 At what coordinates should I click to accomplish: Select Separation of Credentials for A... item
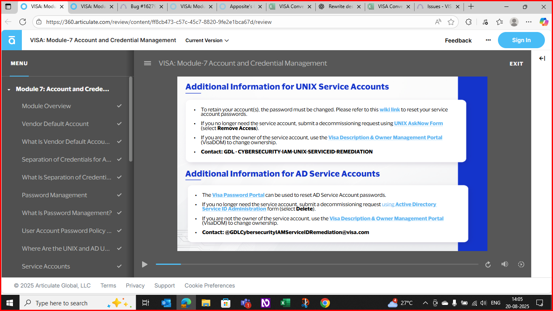(x=66, y=160)
